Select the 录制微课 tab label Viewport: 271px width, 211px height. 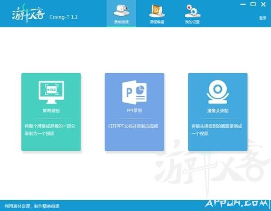pos(121,22)
